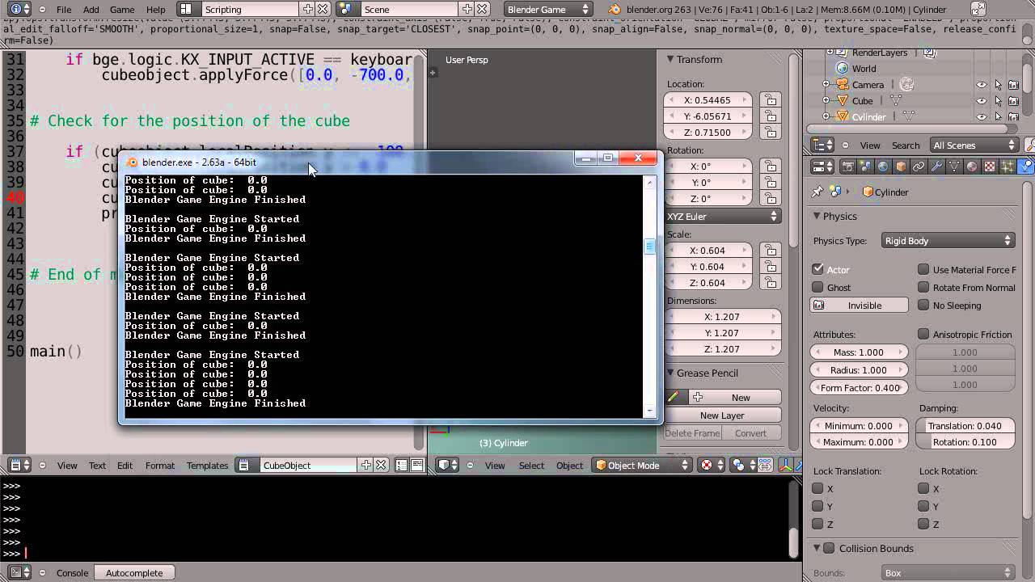Open the Object Mode dropdown
The width and height of the screenshot is (1035, 582).
[x=642, y=465]
